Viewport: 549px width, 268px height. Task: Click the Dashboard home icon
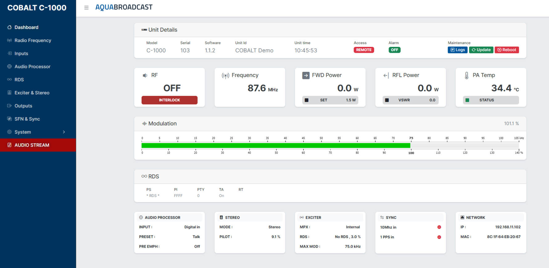pos(10,27)
